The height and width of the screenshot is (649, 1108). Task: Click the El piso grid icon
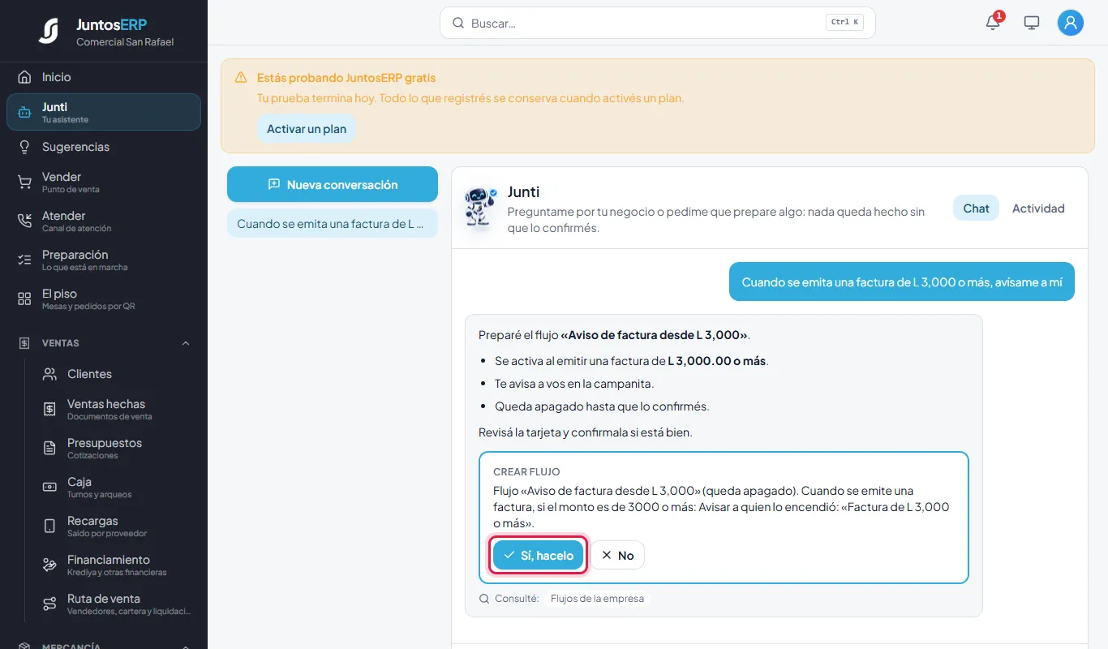24,299
